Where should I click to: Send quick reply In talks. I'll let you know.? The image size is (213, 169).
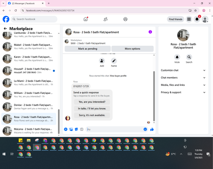coord(92,108)
